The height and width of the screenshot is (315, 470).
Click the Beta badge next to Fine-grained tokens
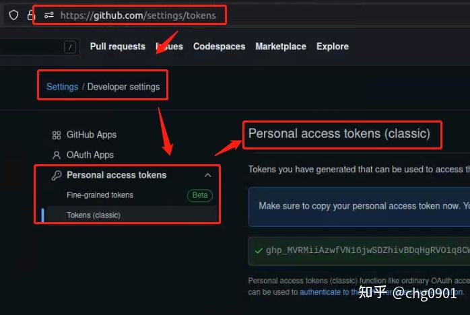coord(200,195)
